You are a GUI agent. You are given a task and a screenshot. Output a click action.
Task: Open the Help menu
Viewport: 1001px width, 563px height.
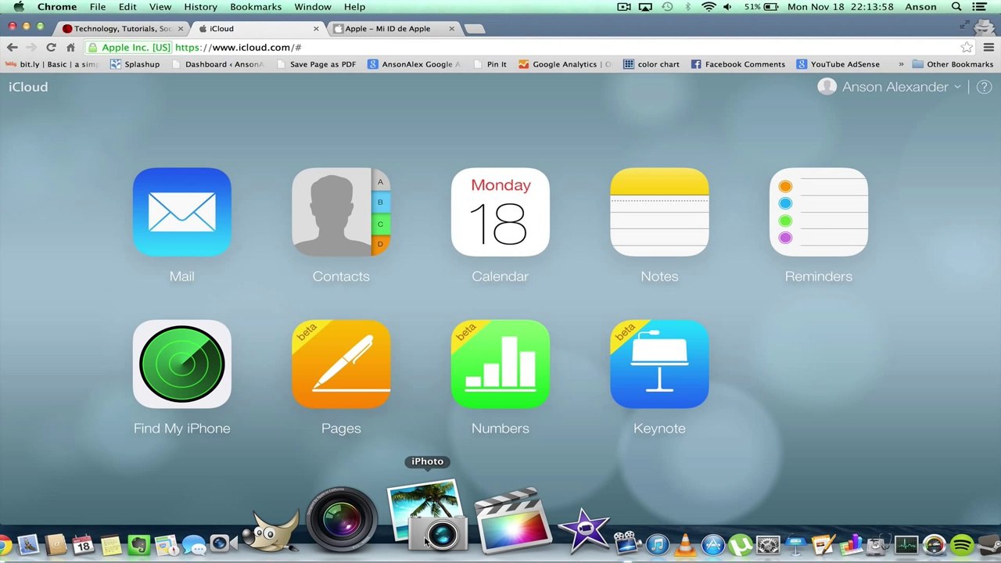354,7
